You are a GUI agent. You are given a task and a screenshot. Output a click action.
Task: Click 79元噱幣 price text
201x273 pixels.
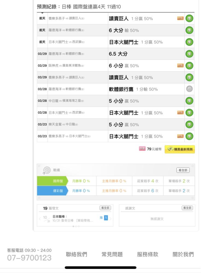click(154, 149)
